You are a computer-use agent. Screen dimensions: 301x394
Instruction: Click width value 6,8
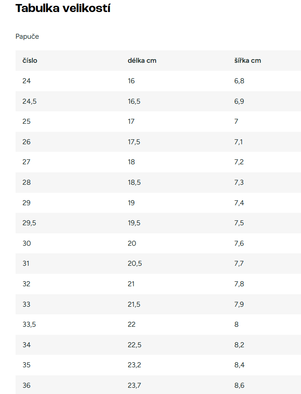[x=239, y=81]
